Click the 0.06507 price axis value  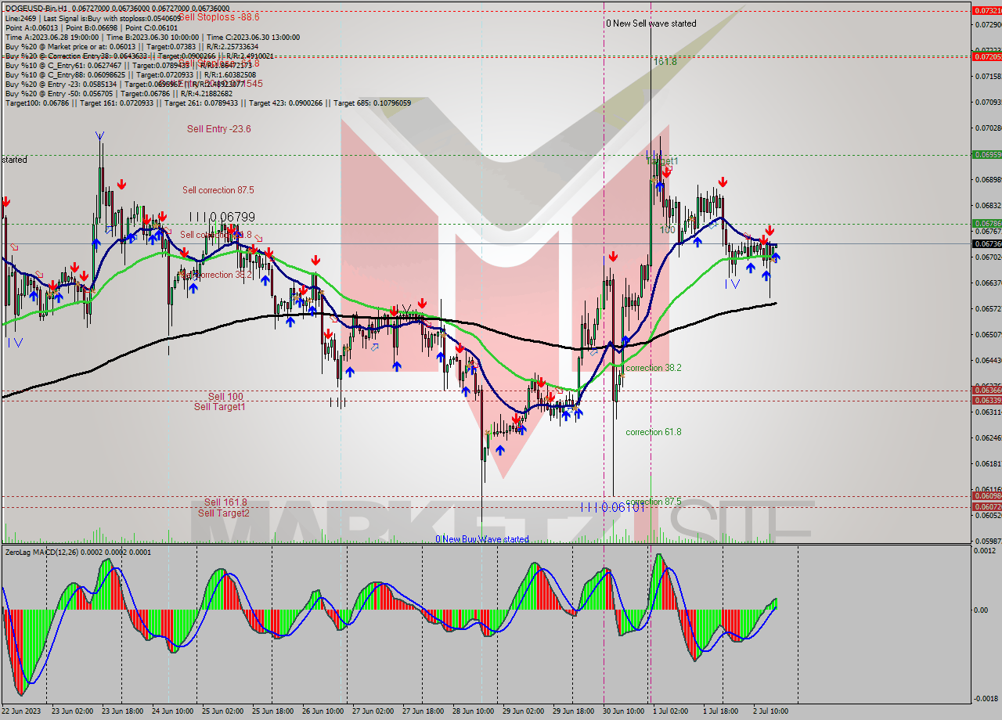tap(989, 334)
